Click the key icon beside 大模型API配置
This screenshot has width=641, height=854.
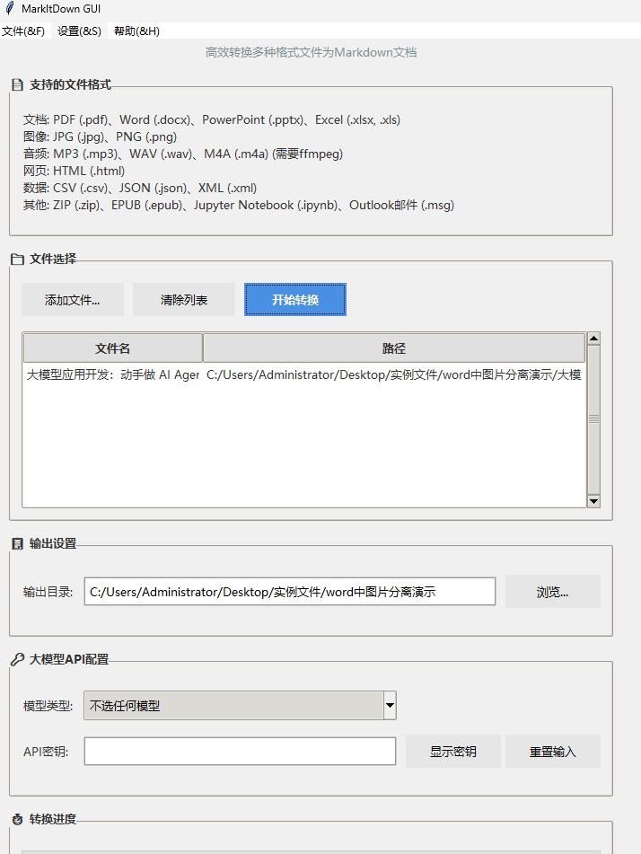(17, 659)
